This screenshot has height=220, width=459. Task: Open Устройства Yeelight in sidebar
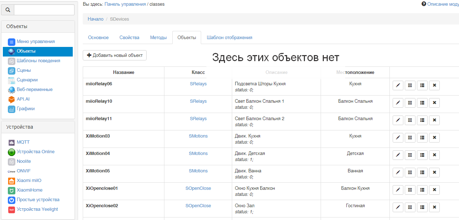[37, 209]
